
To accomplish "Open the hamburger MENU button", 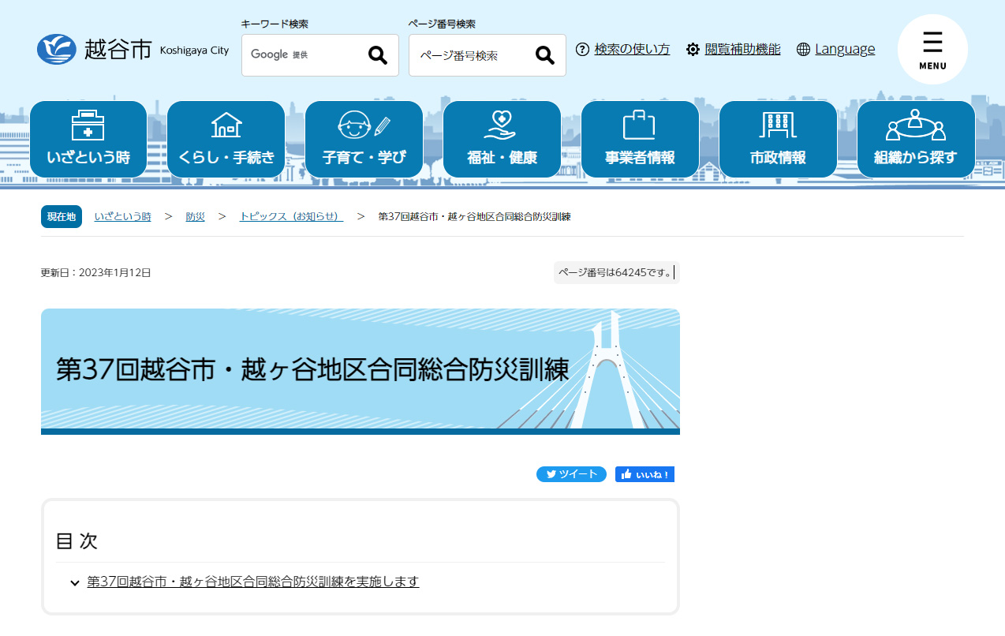I will click(932, 49).
